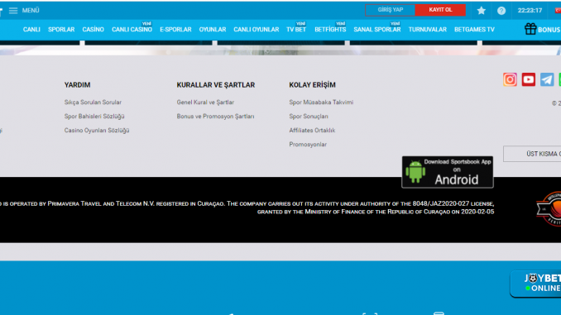Viewport: 561px width, 315px height.
Task: Open the YouTube social icon
Action: [529, 79]
